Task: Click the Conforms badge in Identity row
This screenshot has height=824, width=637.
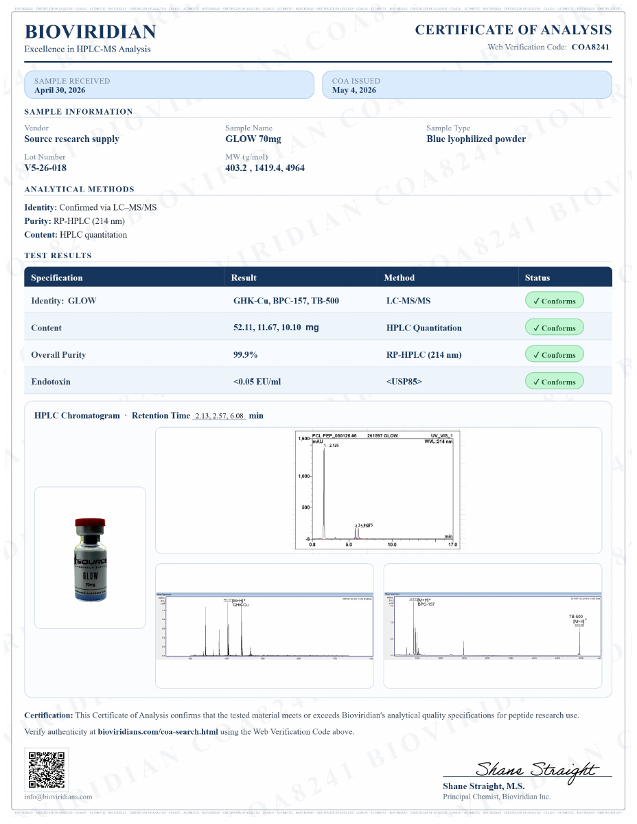Action: pyautogui.click(x=555, y=301)
